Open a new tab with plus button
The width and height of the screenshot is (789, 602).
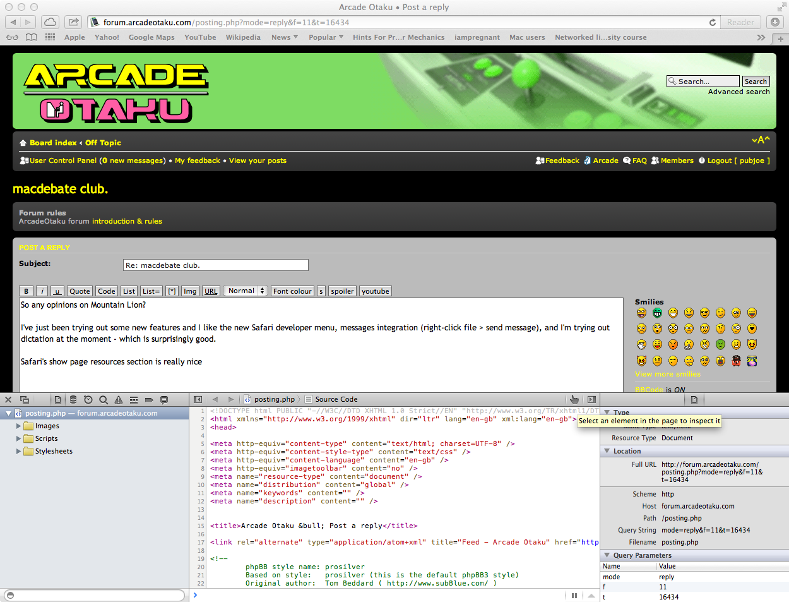pos(781,38)
